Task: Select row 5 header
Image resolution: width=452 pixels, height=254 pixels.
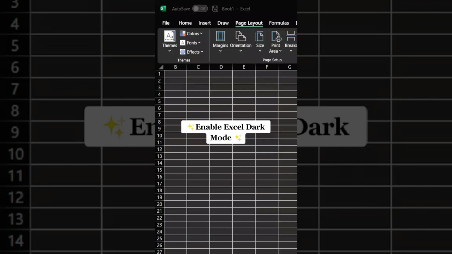Action: tap(159, 101)
